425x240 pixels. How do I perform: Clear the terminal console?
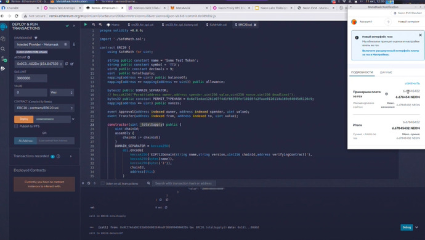pyautogui.click(x=89, y=183)
